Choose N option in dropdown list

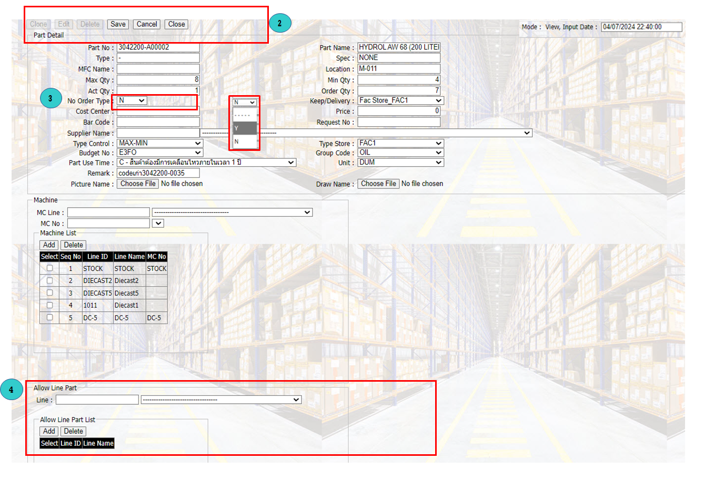point(245,141)
